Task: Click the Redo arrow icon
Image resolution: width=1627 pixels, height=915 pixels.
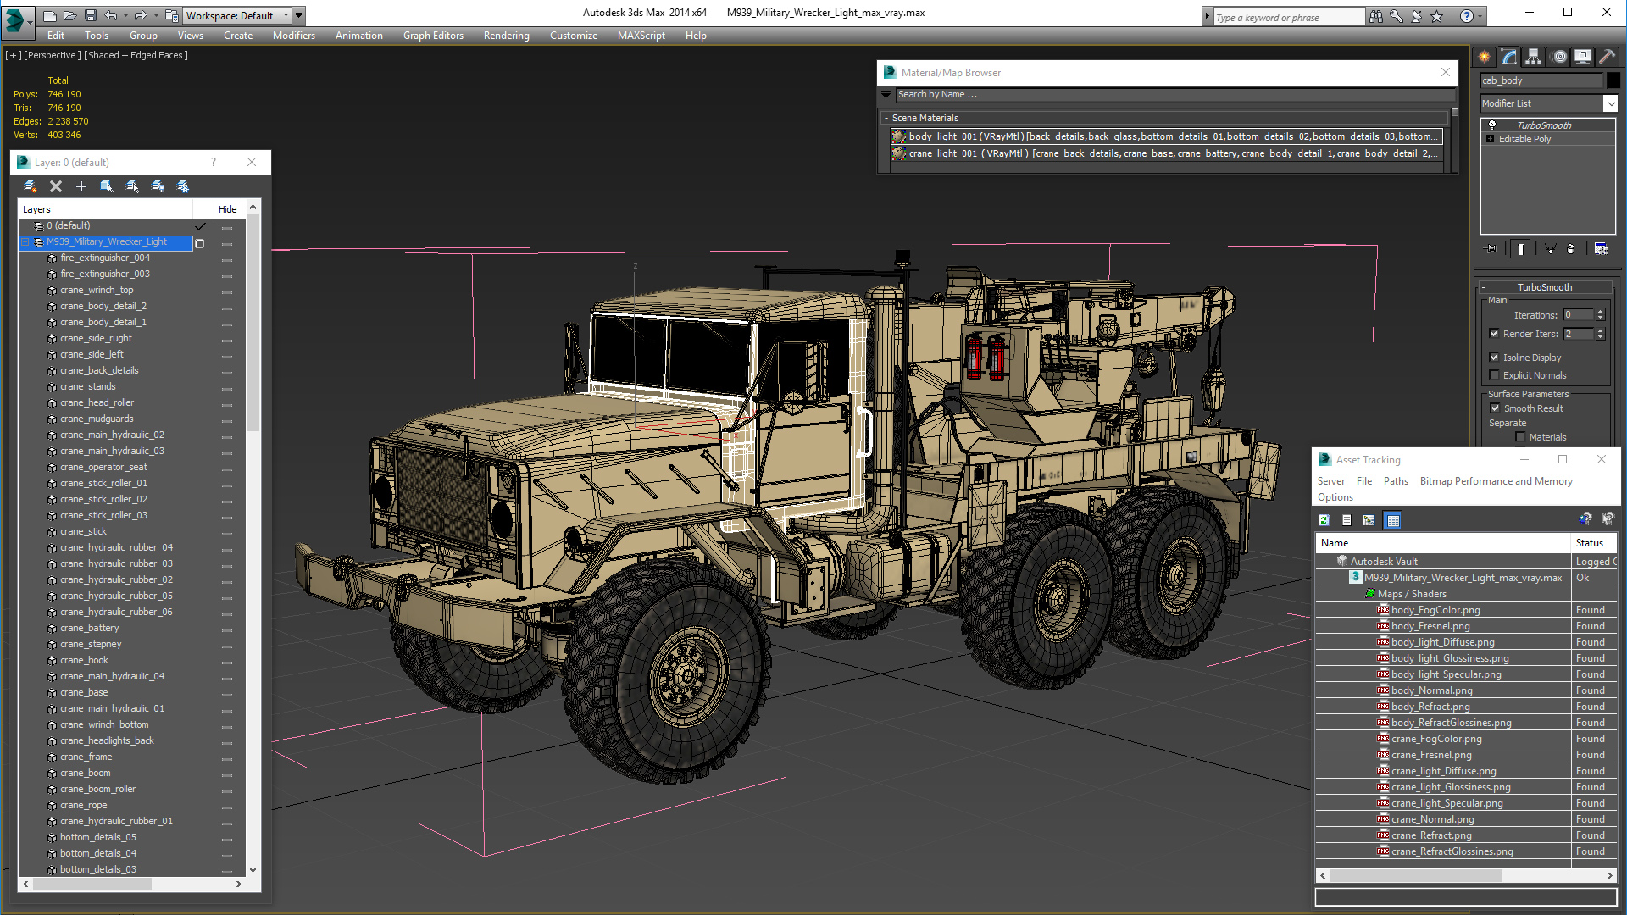Action: (x=141, y=15)
